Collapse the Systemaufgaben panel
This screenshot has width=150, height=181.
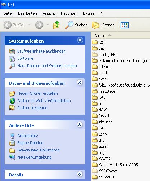tap(80, 40)
